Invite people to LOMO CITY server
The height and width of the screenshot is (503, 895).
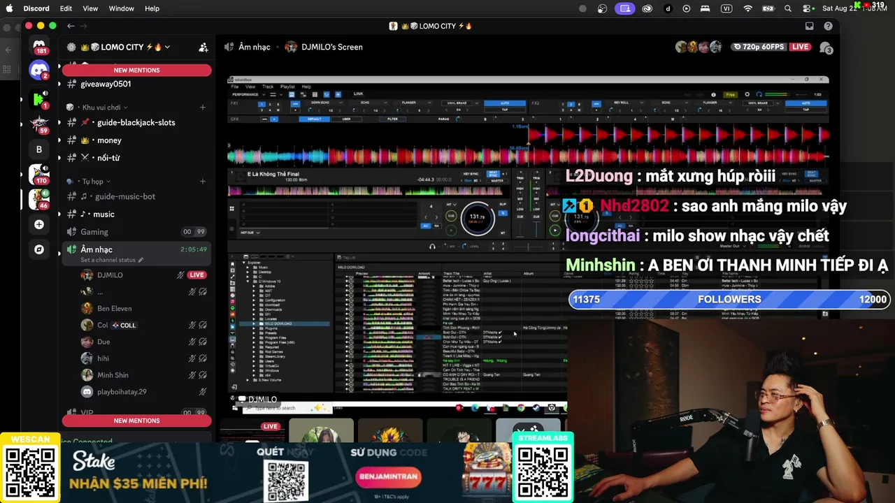pos(203,48)
